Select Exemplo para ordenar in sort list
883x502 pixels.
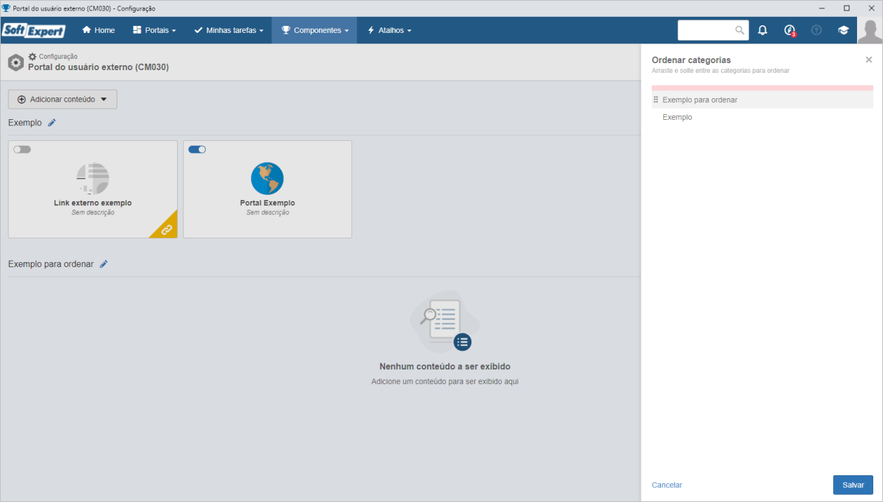click(762, 100)
